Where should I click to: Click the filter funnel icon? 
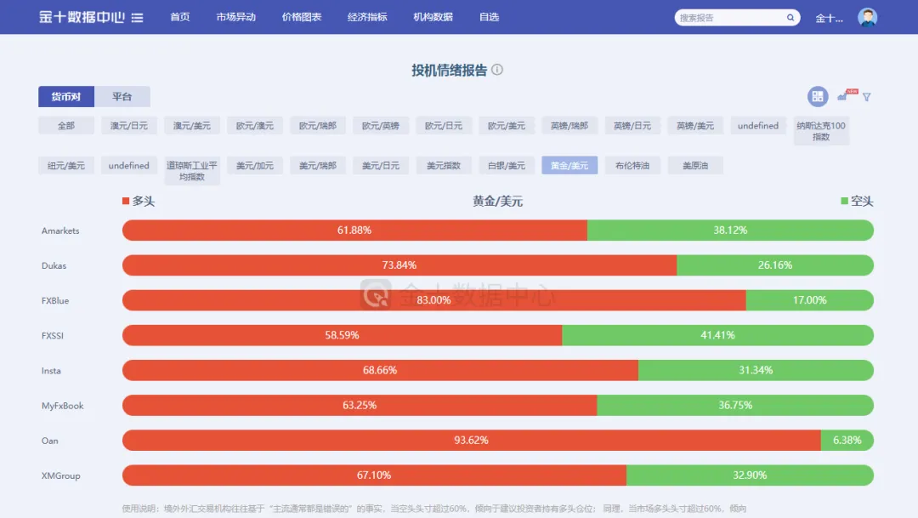866,97
